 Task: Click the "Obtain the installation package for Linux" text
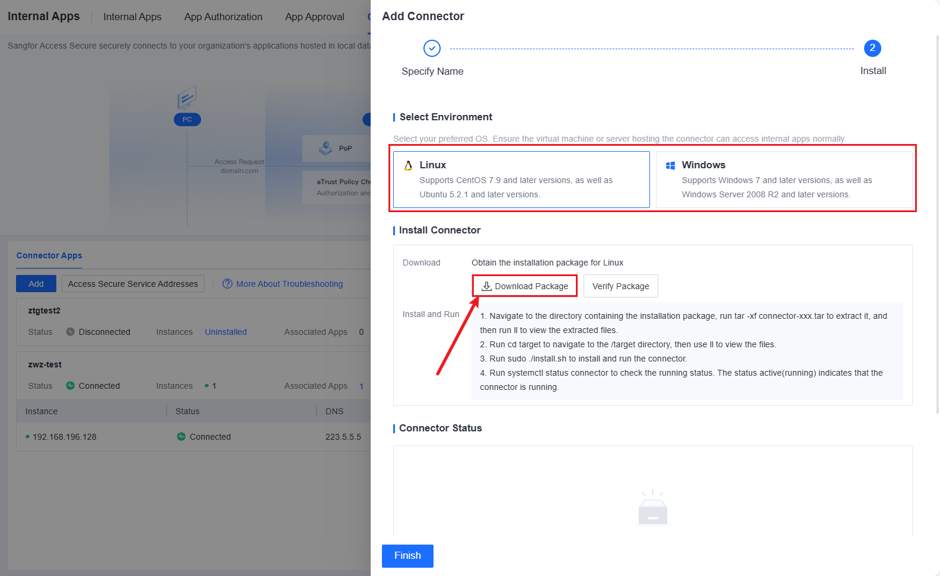click(547, 263)
